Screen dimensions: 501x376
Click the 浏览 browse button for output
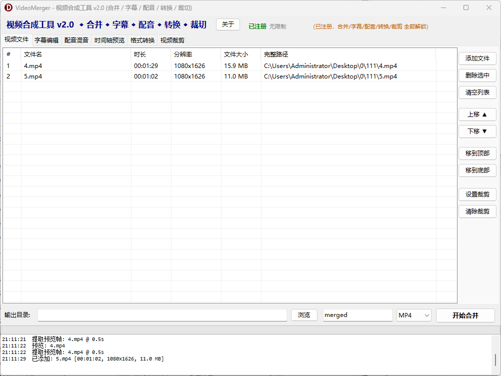coord(304,315)
